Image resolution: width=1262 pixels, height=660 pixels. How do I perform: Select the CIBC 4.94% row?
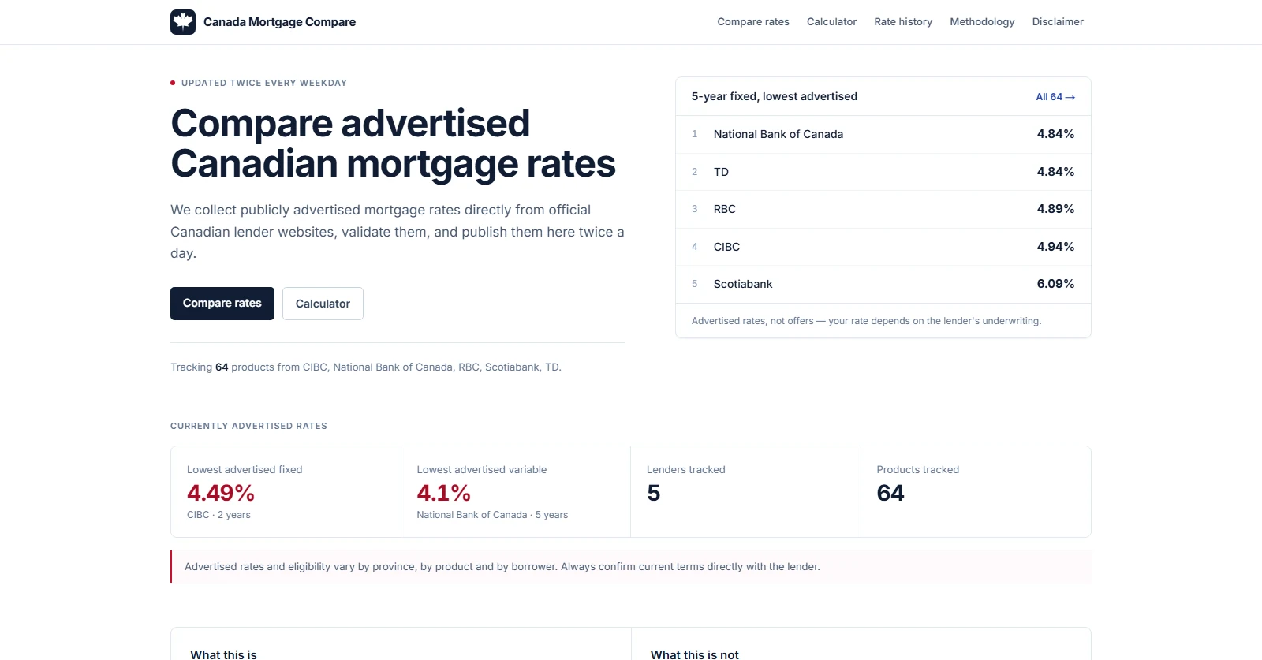[x=883, y=247]
